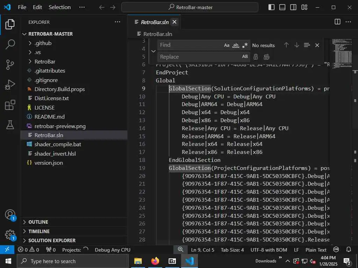Open the RetroBar-master command center search
The image size is (358, 268).
tap(190, 7)
